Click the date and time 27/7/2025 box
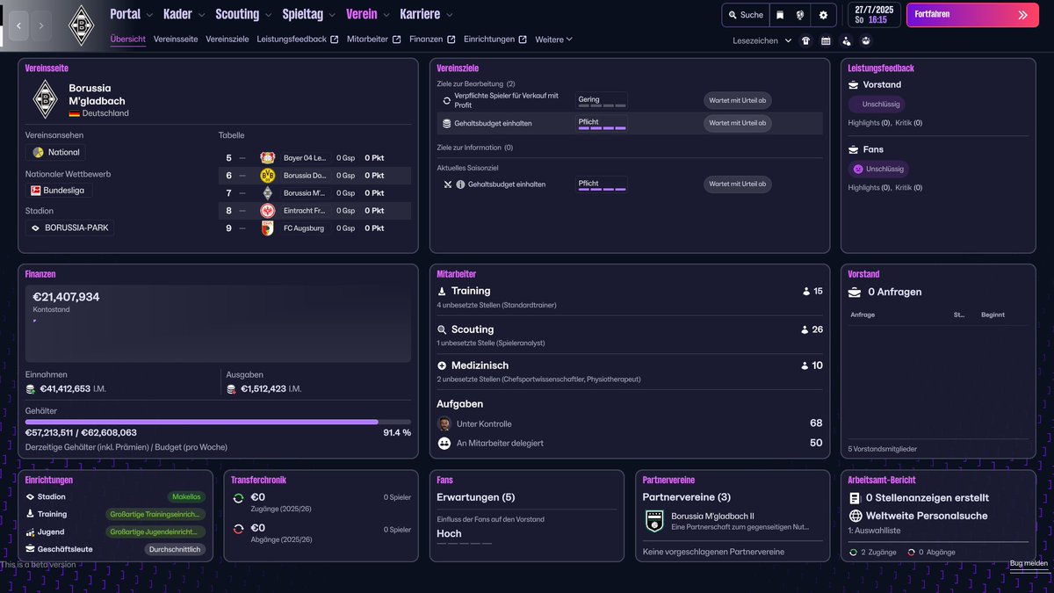This screenshot has height=593, width=1054. click(x=874, y=15)
